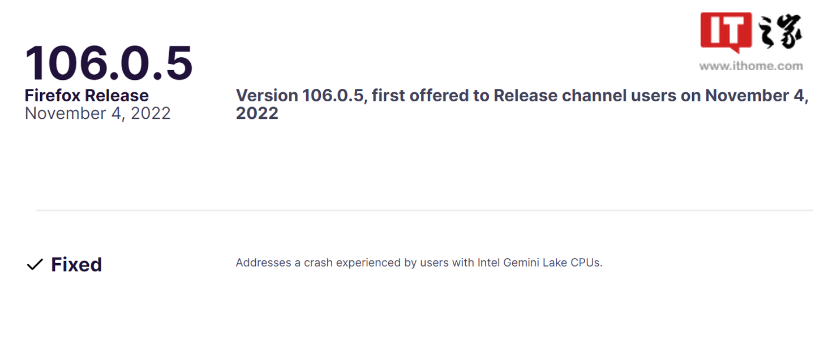Open the www.ithome.com watermark link
Screen dimensions: 815x347
[x=750, y=66]
